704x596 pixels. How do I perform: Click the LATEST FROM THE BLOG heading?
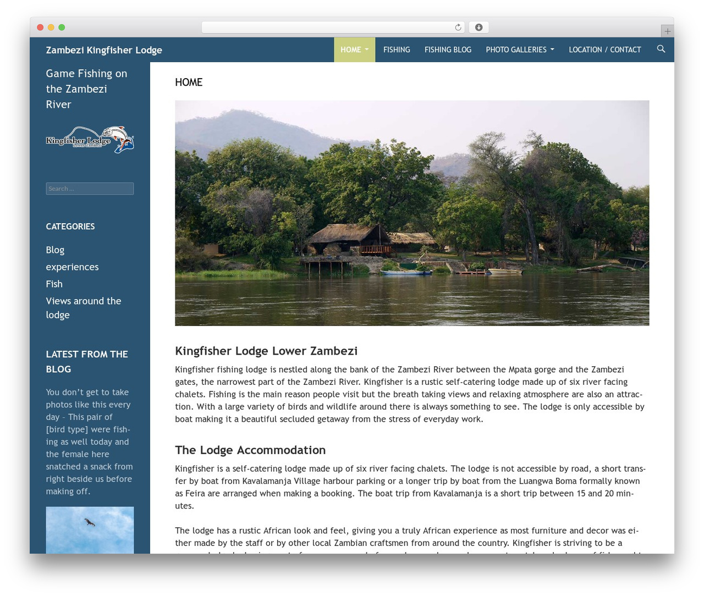tap(87, 362)
